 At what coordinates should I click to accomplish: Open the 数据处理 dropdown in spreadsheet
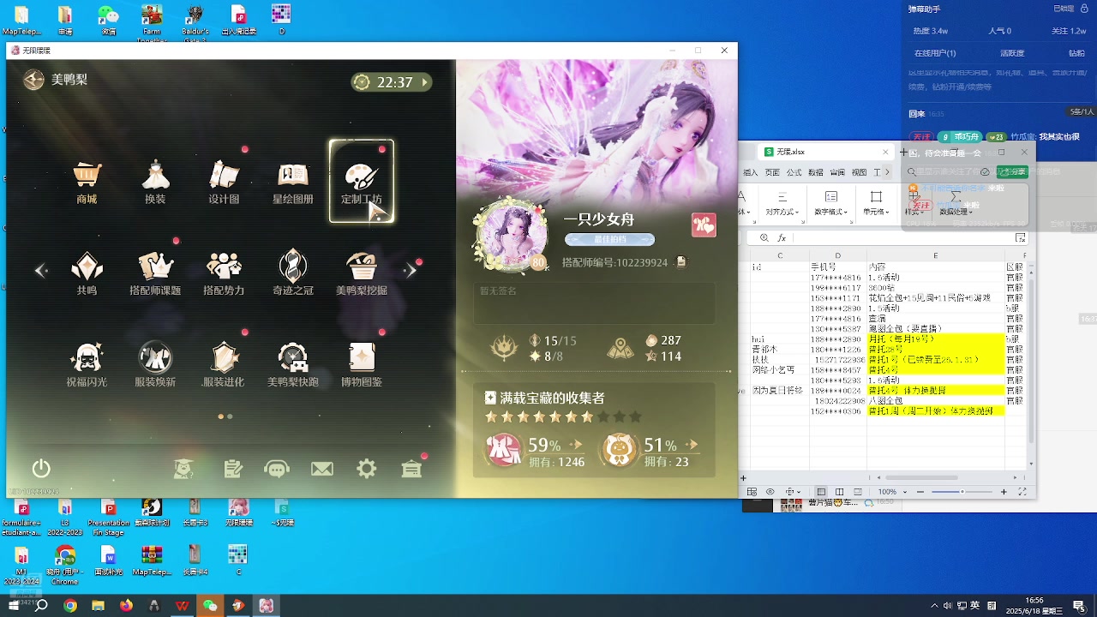(x=956, y=212)
